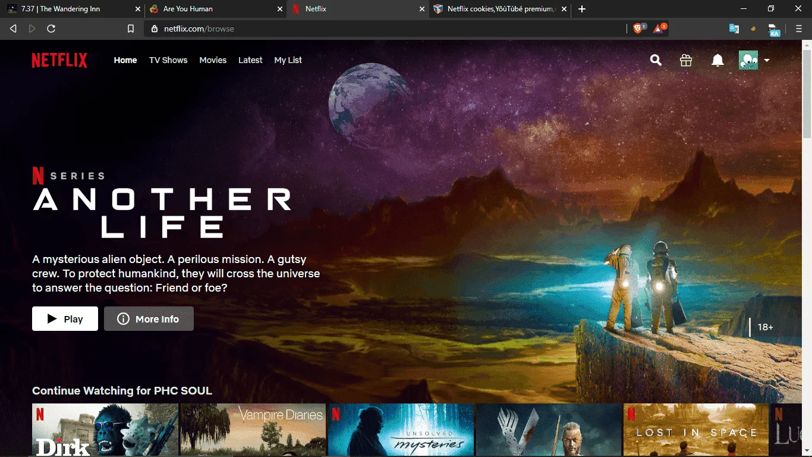Click the KA-badged extension icon
Viewport: 812px width, 457px height.
click(x=774, y=30)
